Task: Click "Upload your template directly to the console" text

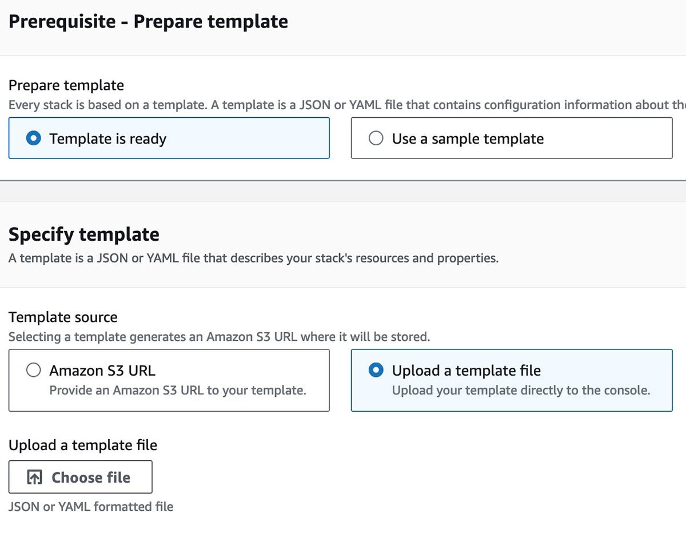Action: coord(521,391)
